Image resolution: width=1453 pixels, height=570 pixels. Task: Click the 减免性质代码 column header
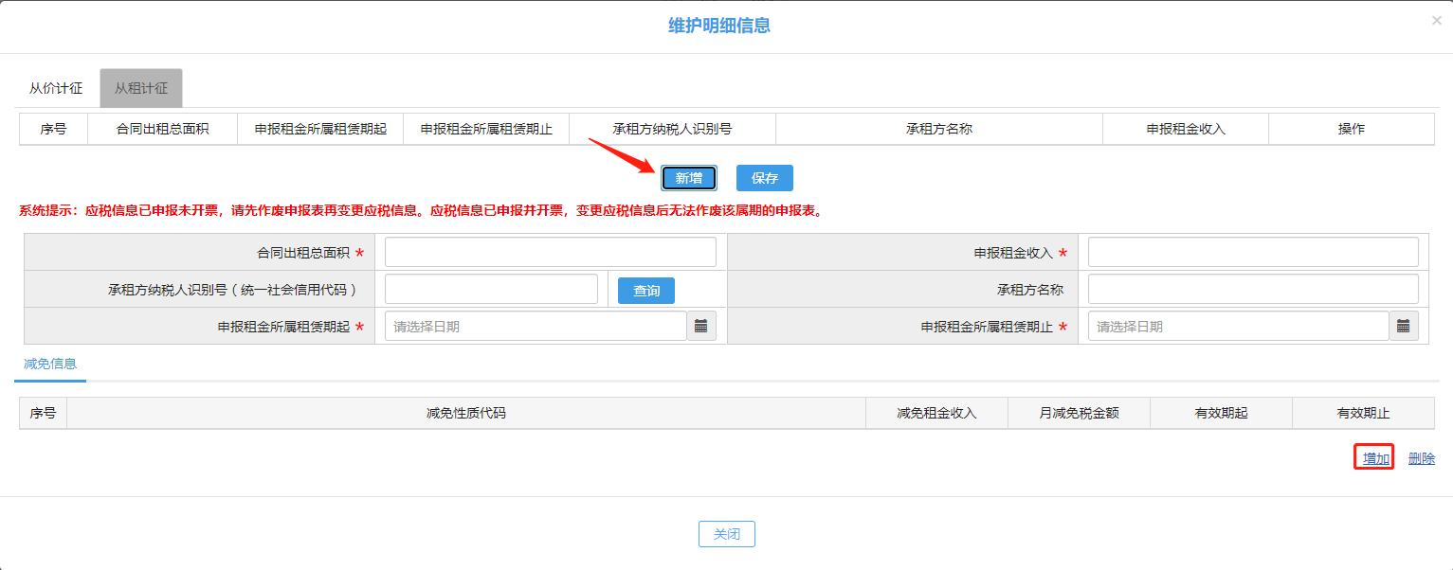(466, 414)
